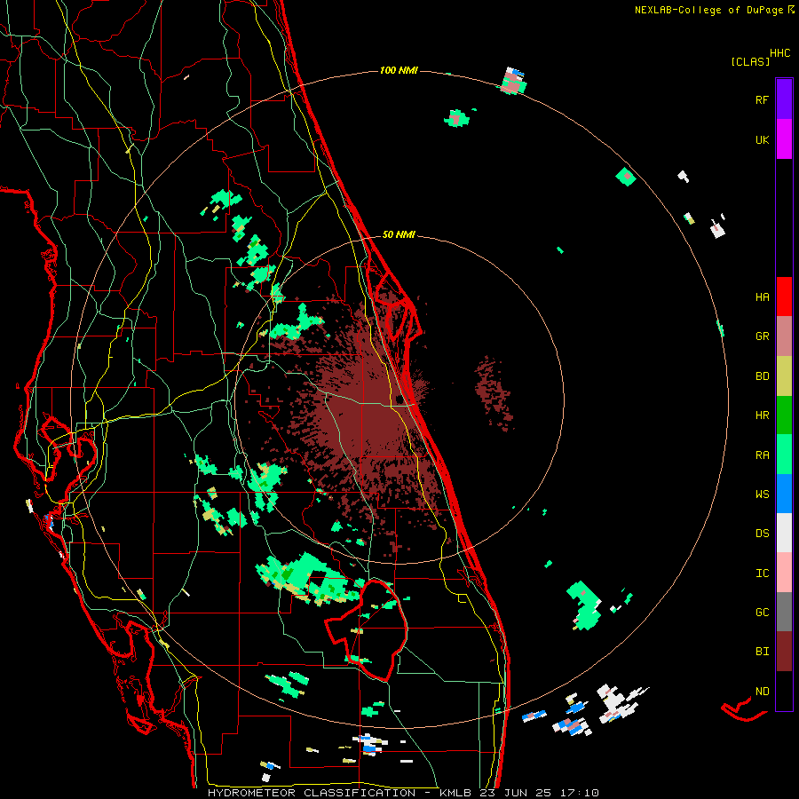Click the GR legend label

(x=762, y=336)
